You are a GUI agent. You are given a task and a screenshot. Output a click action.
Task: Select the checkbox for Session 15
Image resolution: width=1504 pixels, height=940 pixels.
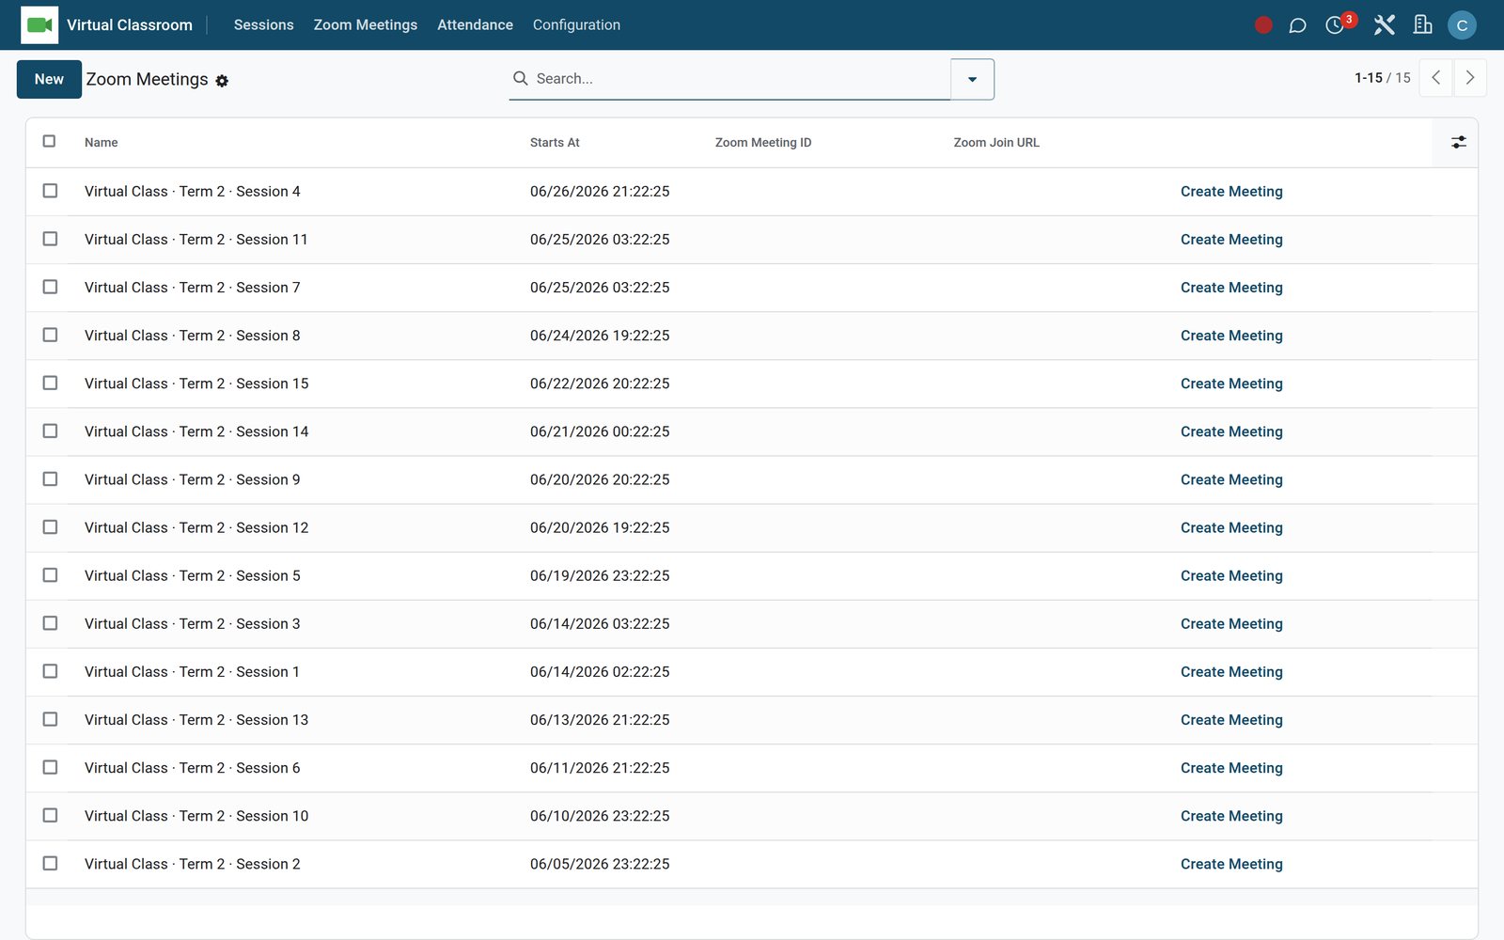point(50,383)
